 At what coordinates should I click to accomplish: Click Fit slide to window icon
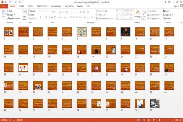(x=181, y=120)
